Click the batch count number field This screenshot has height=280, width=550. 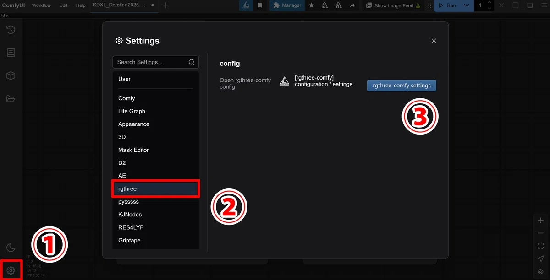coord(480,5)
